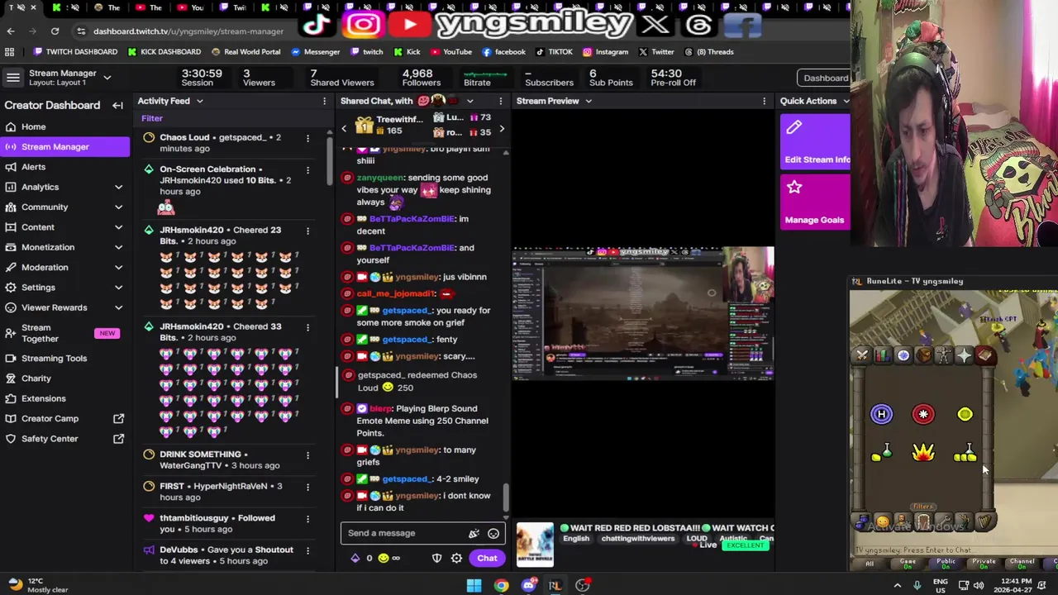Screen dimensions: 1058x595
Task: Toggle the Private chat filter in RuneLite
Action: tap(984, 563)
